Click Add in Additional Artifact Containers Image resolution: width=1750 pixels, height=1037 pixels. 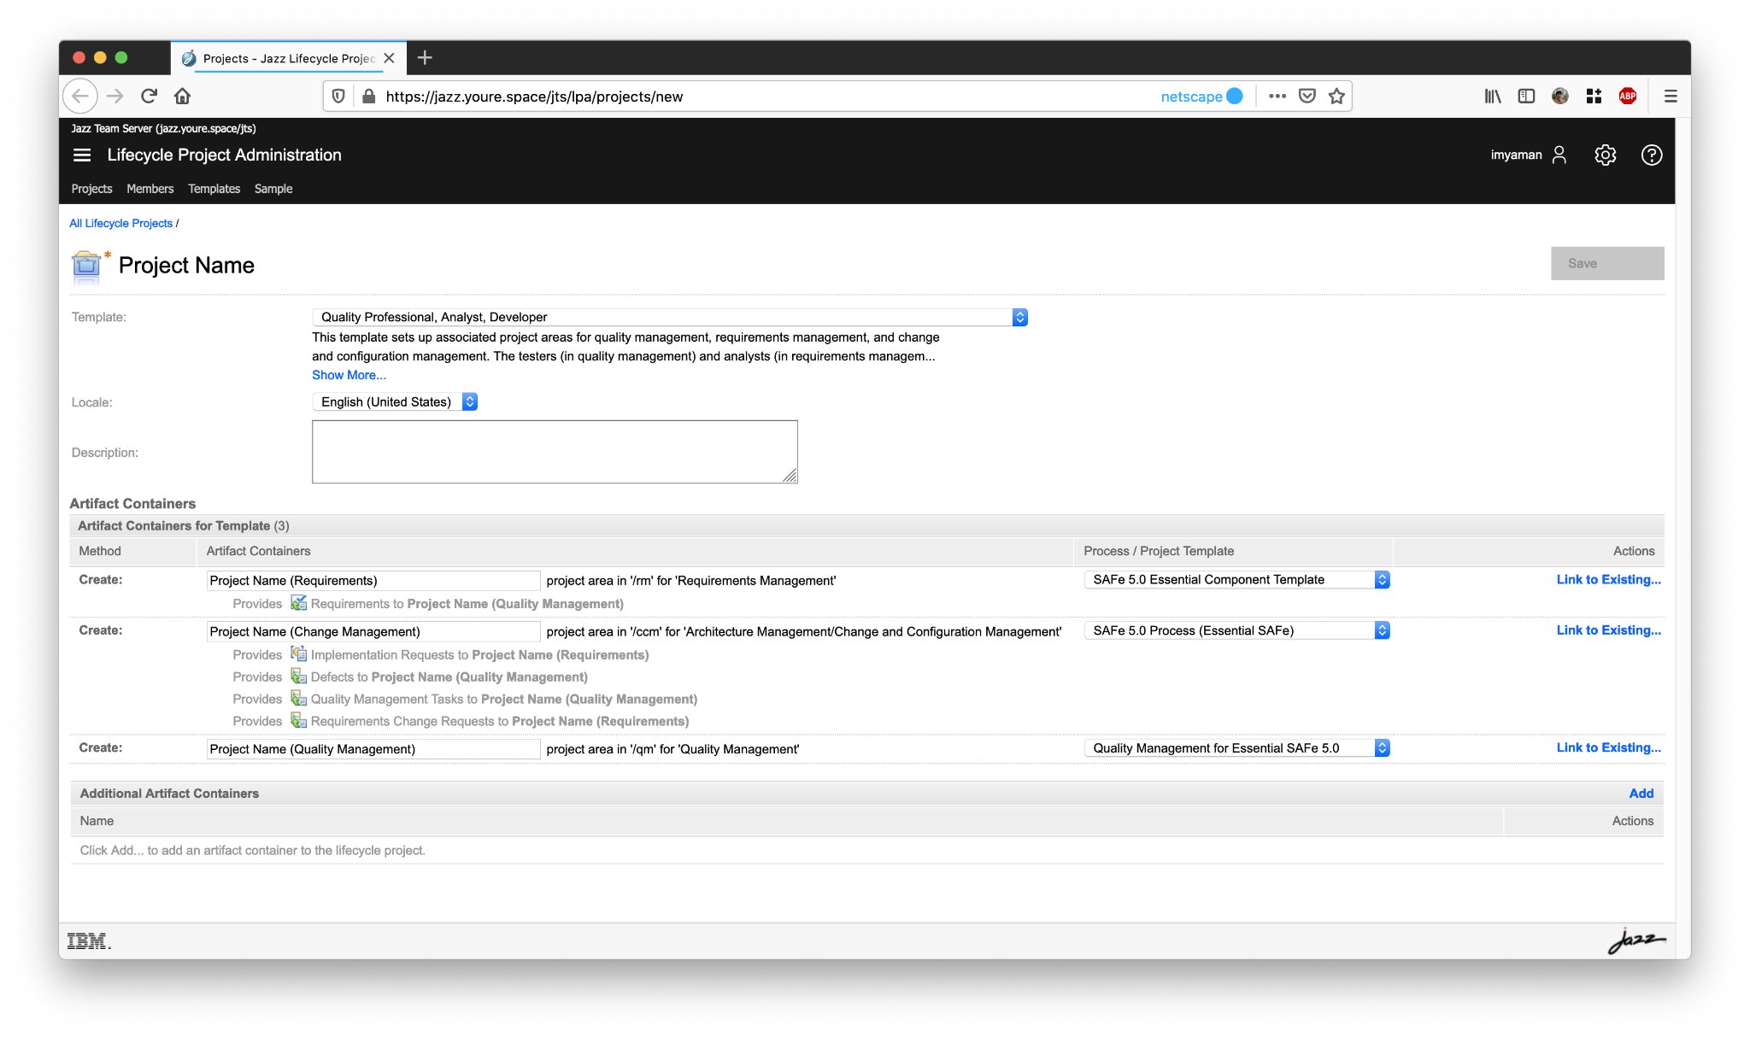[x=1641, y=794]
